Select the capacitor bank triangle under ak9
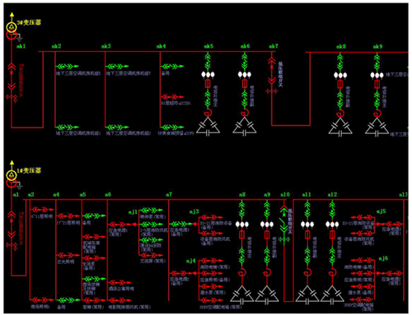The width and height of the screenshot is (412, 315). point(377,127)
